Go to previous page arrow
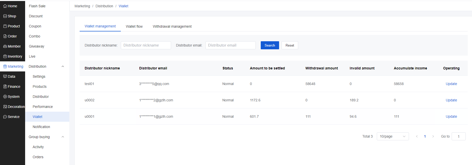Viewport: 472px width, 165px height. pyautogui.click(x=417, y=136)
